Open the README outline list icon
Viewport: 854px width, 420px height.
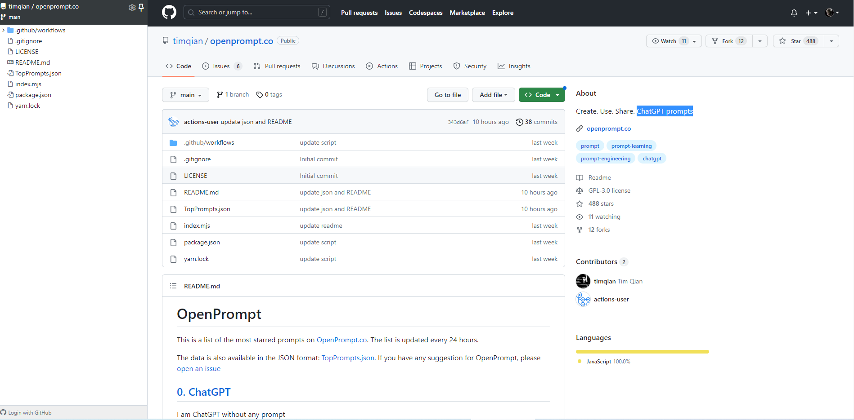pos(173,286)
